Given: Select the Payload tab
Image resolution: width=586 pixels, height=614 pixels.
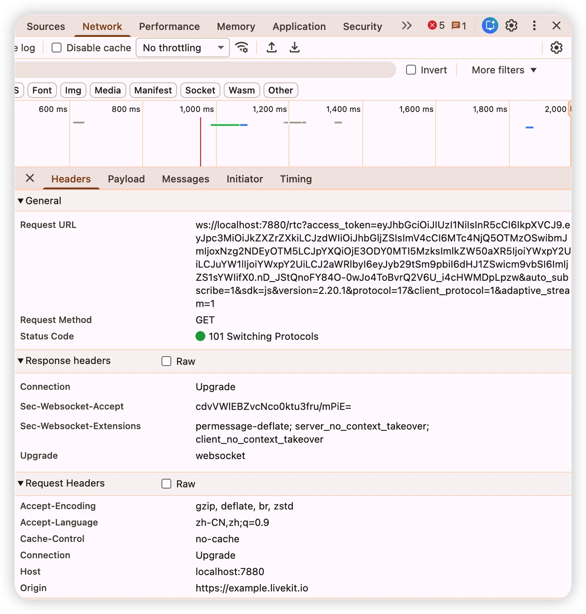Looking at the screenshot, I should tap(126, 179).
